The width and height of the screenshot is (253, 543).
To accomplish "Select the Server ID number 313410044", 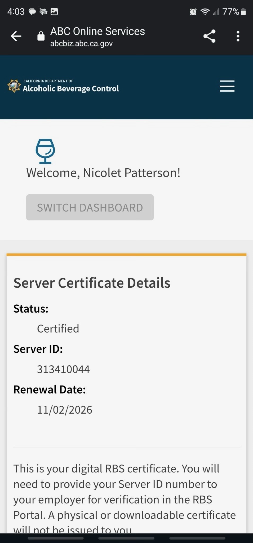I will click(x=63, y=369).
